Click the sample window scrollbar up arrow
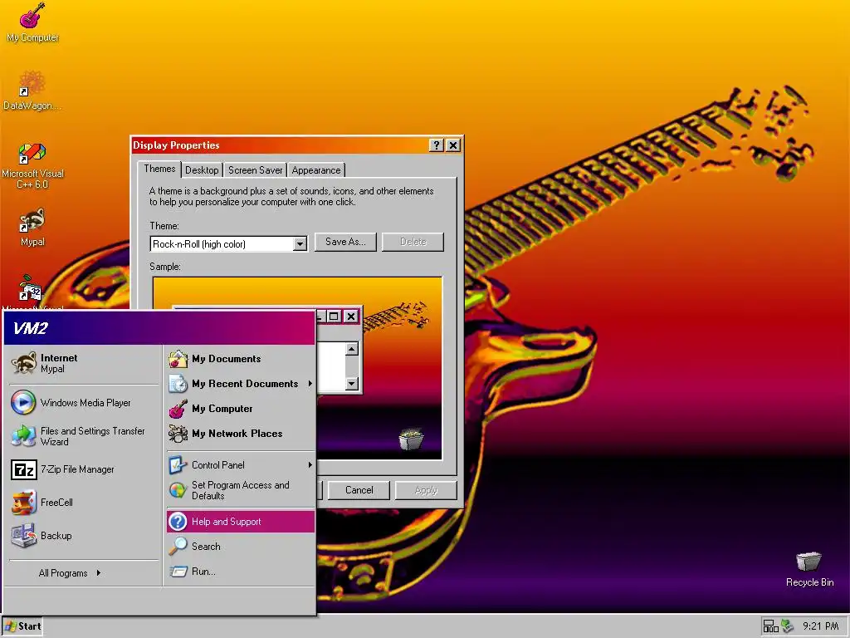Viewport: 850px width, 638px height. point(352,349)
